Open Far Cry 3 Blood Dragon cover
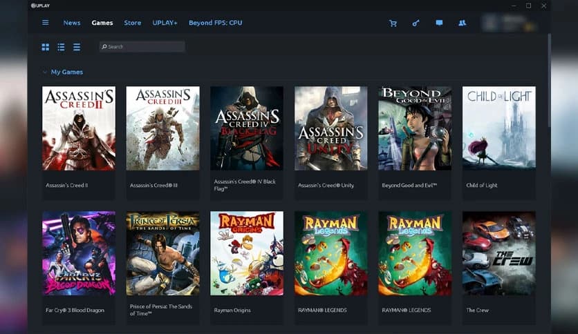This screenshot has width=578, height=334. tap(79, 253)
